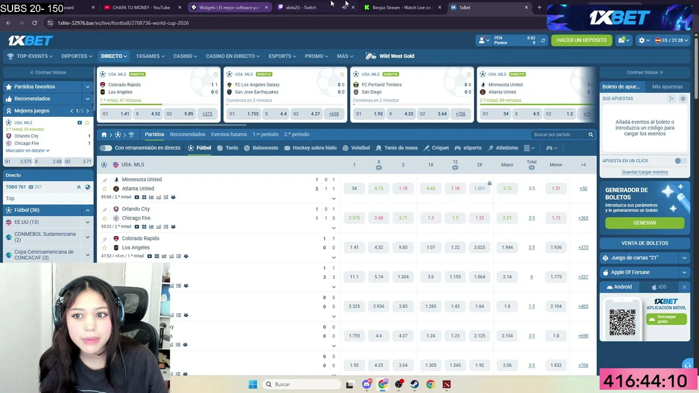Favorite the FC Portland Timbers card star
Image resolution: width=699 pixels, height=393 pixels.
(469, 74)
